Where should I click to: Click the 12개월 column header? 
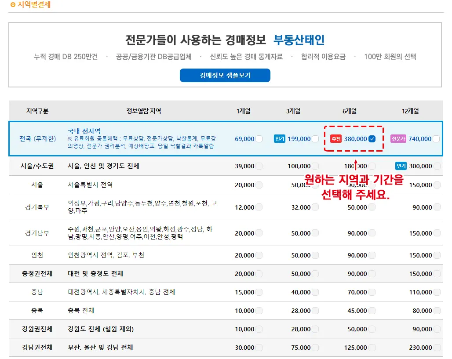click(x=411, y=111)
